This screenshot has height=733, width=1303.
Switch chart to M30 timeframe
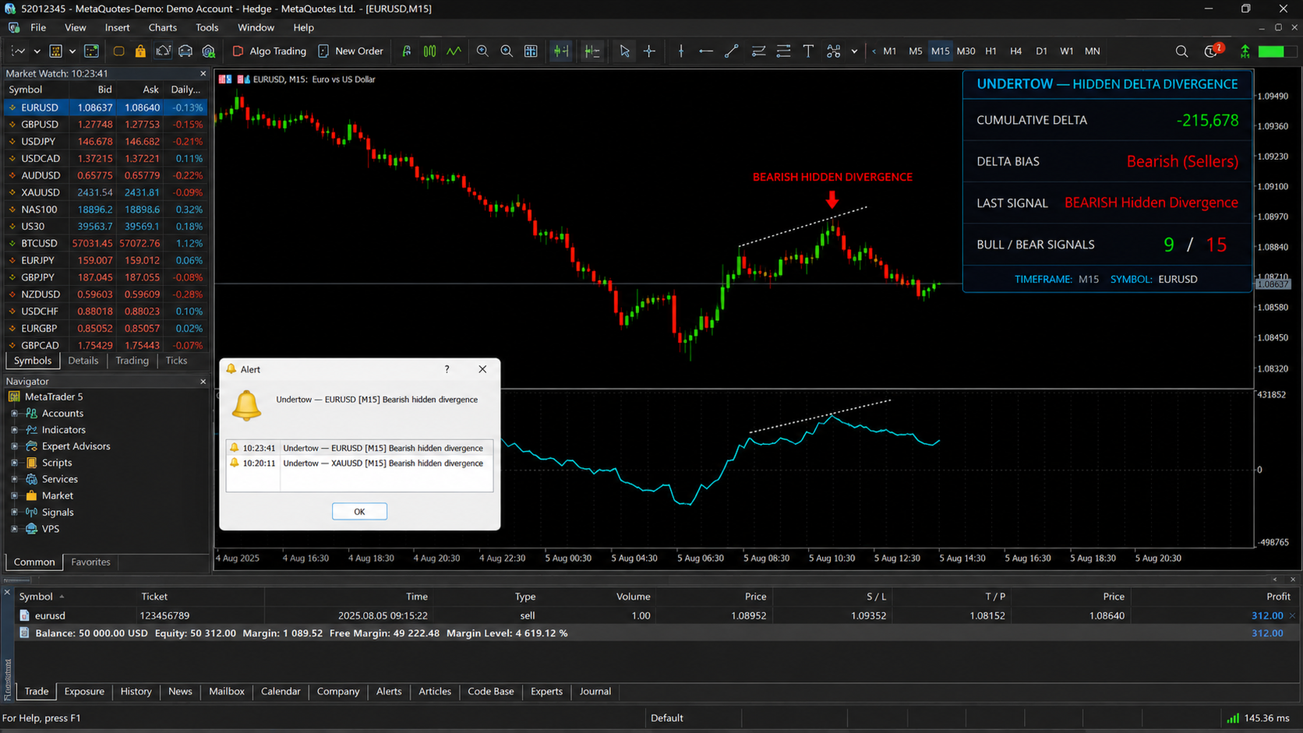point(966,51)
